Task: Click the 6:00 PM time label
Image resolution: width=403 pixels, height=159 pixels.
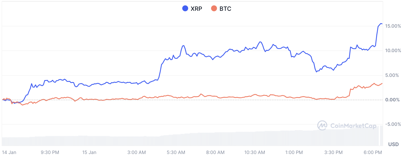Action: (373, 152)
